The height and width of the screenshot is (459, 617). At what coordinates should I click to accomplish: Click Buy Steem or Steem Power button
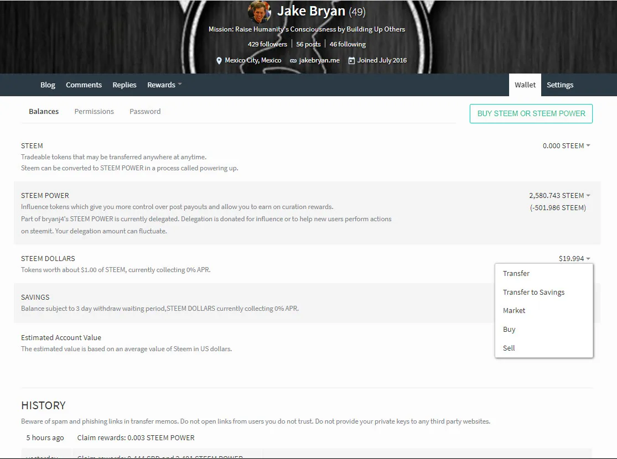pos(531,113)
